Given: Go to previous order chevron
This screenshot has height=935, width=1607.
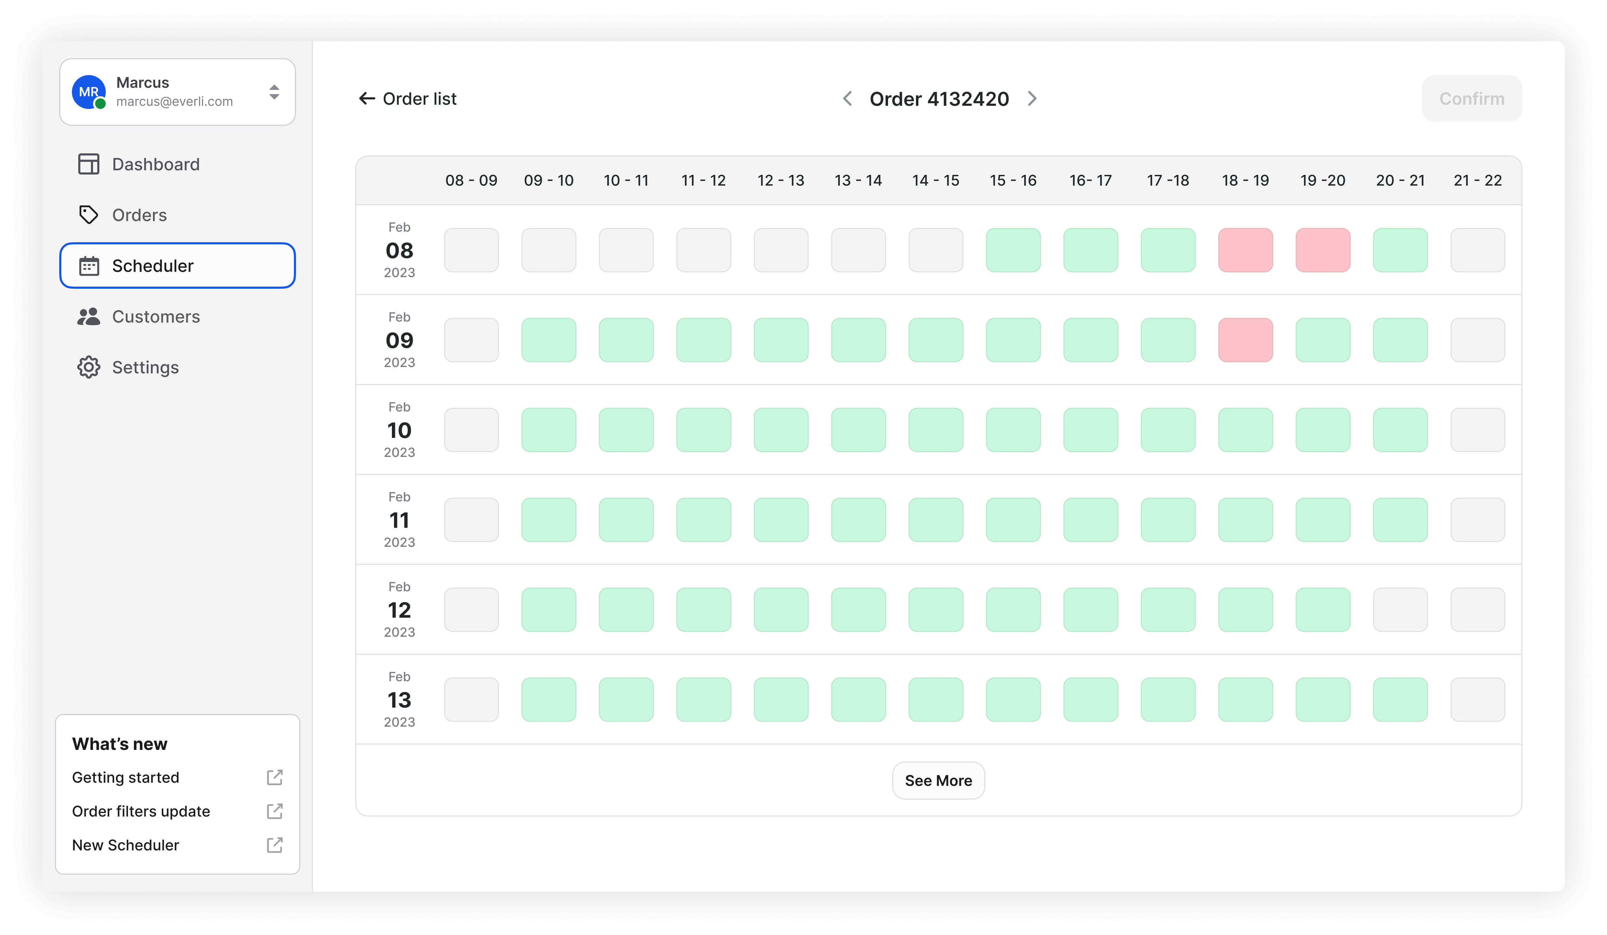Looking at the screenshot, I should [x=848, y=99].
